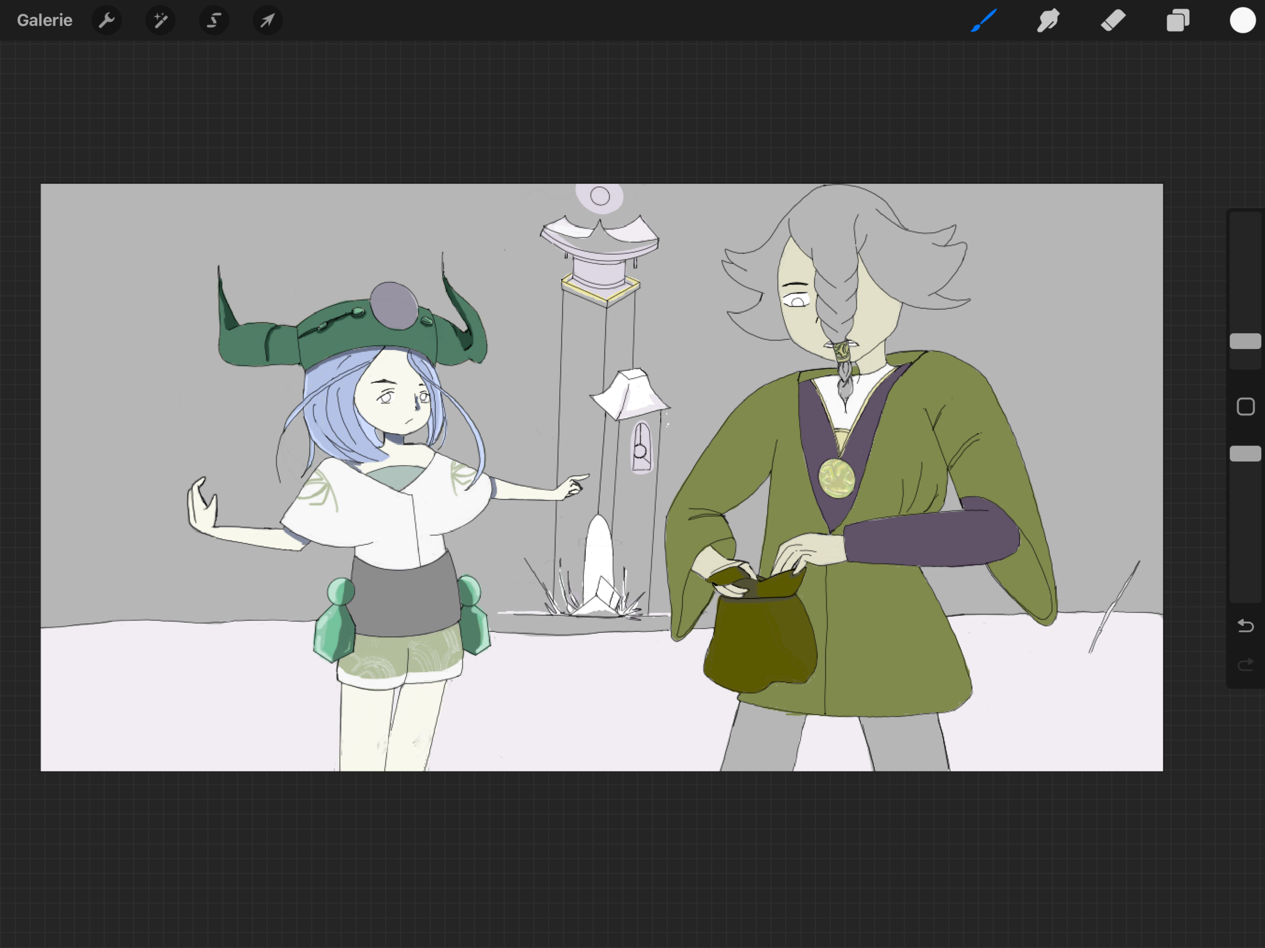Return to Galerie
The image size is (1265, 948).
tap(45, 21)
